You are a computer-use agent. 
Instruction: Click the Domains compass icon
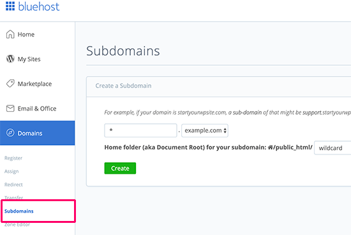(10, 133)
